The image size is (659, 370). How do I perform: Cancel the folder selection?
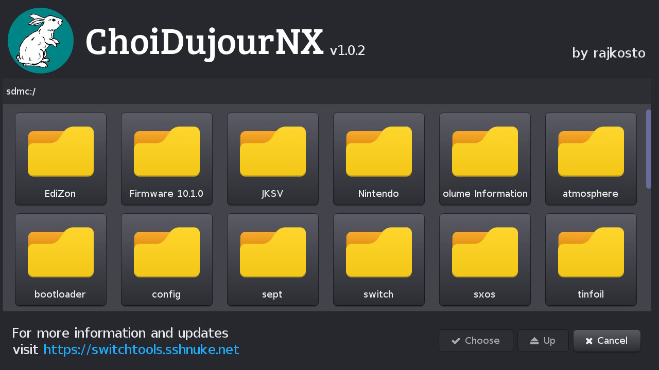click(607, 341)
